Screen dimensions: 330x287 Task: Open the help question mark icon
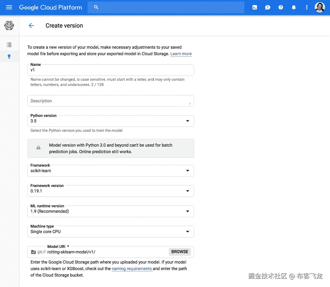point(281,7)
